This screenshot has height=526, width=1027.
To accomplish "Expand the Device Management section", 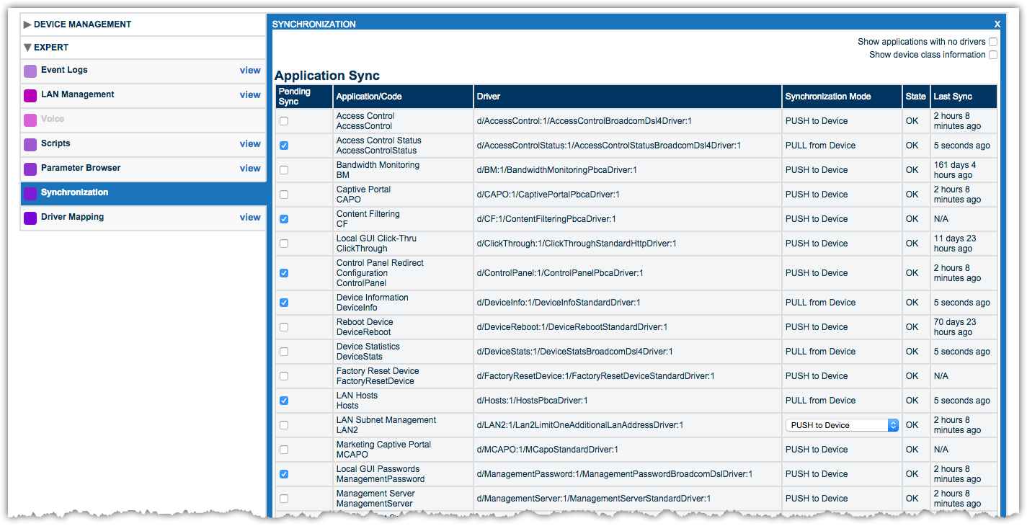I will (x=27, y=24).
